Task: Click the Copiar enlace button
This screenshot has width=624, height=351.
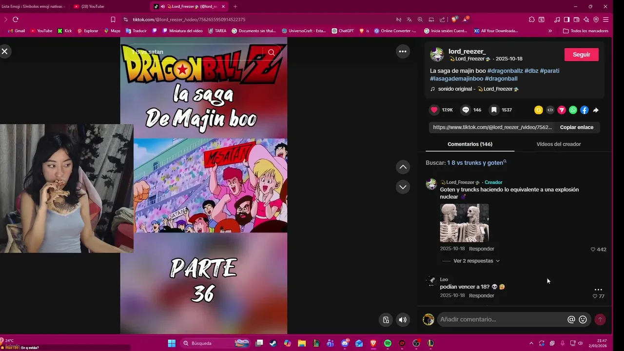Action: click(x=577, y=127)
